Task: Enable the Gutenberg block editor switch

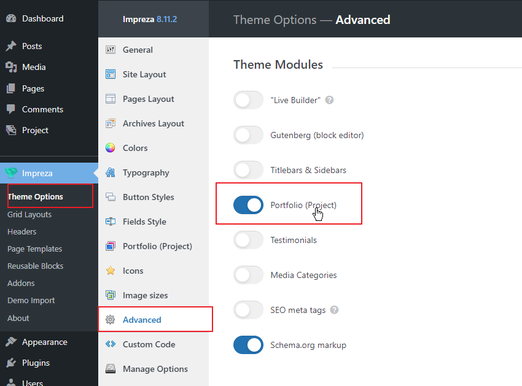Action: [248, 135]
